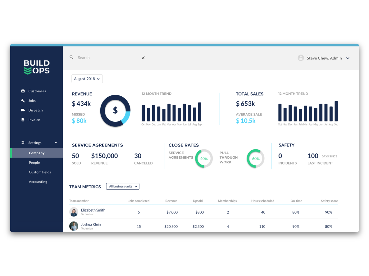Click the Elizabeth Smith team member name
The image size is (369, 276).
pos(93,210)
